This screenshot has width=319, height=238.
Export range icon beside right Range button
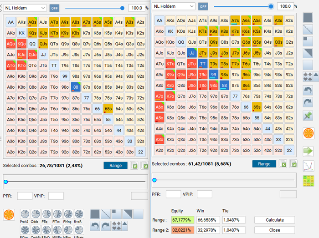pyautogui.click(x=293, y=164)
